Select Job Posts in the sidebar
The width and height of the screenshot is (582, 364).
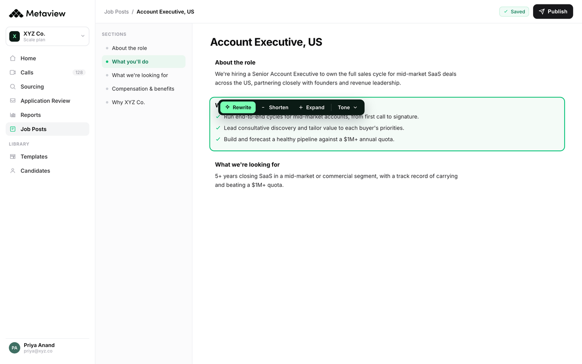[48, 129]
